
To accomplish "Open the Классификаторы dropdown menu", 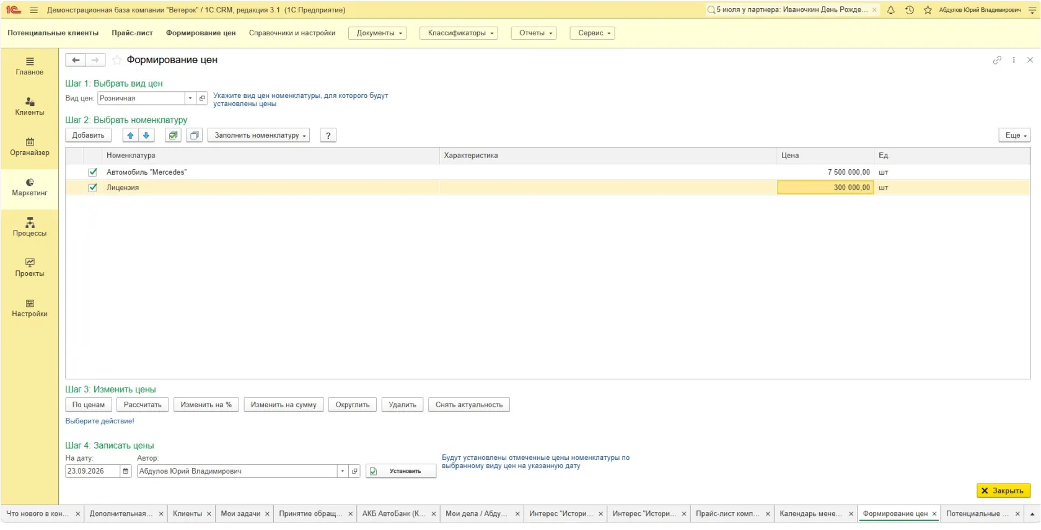I will point(459,33).
